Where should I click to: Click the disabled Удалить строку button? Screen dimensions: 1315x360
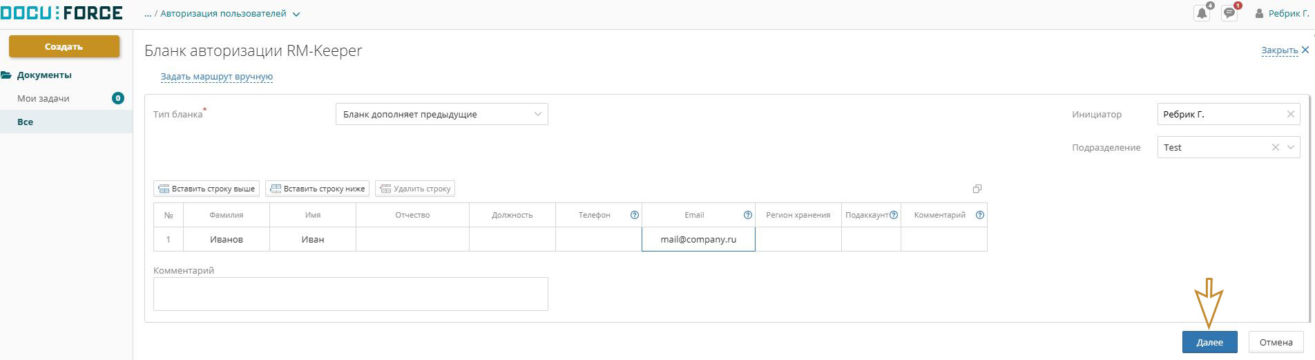(x=415, y=189)
